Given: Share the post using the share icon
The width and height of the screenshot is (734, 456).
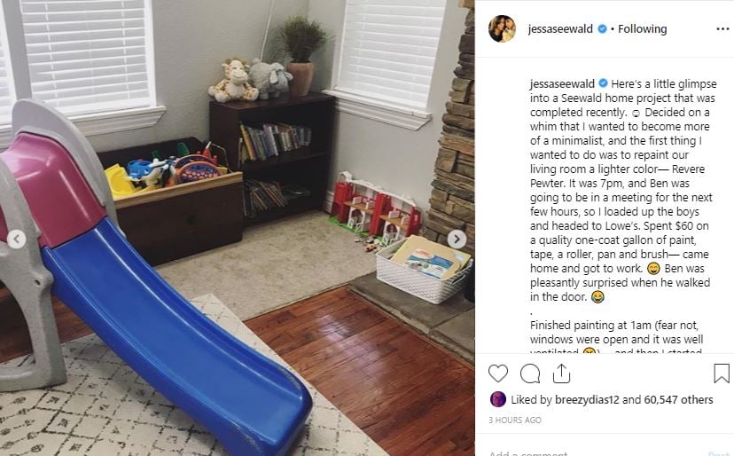Looking at the screenshot, I should click(x=561, y=373).
